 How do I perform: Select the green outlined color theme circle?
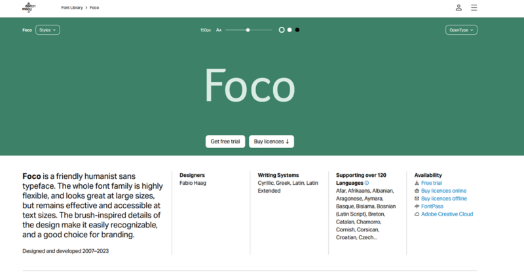(282, 30)
